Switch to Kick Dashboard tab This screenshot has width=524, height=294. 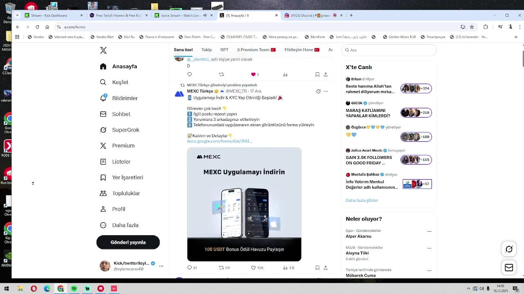[54, 15]
